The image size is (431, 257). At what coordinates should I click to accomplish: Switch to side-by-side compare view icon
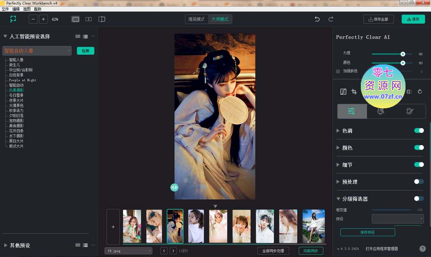pos(88,19)
